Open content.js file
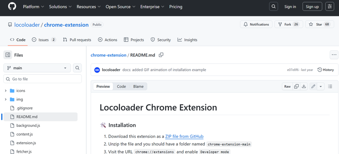 click(25, 134)
